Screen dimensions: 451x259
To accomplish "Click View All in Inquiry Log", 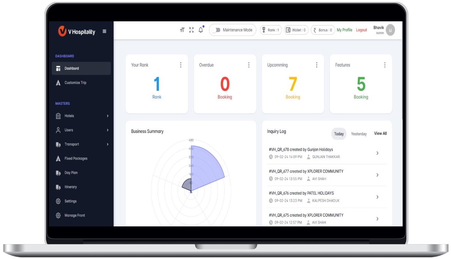I will click(380, 134).
